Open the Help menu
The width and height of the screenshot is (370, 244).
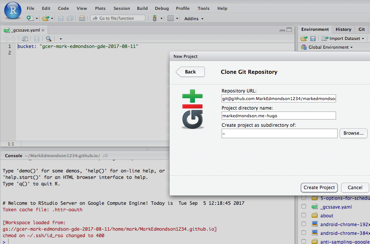point(222,8)
